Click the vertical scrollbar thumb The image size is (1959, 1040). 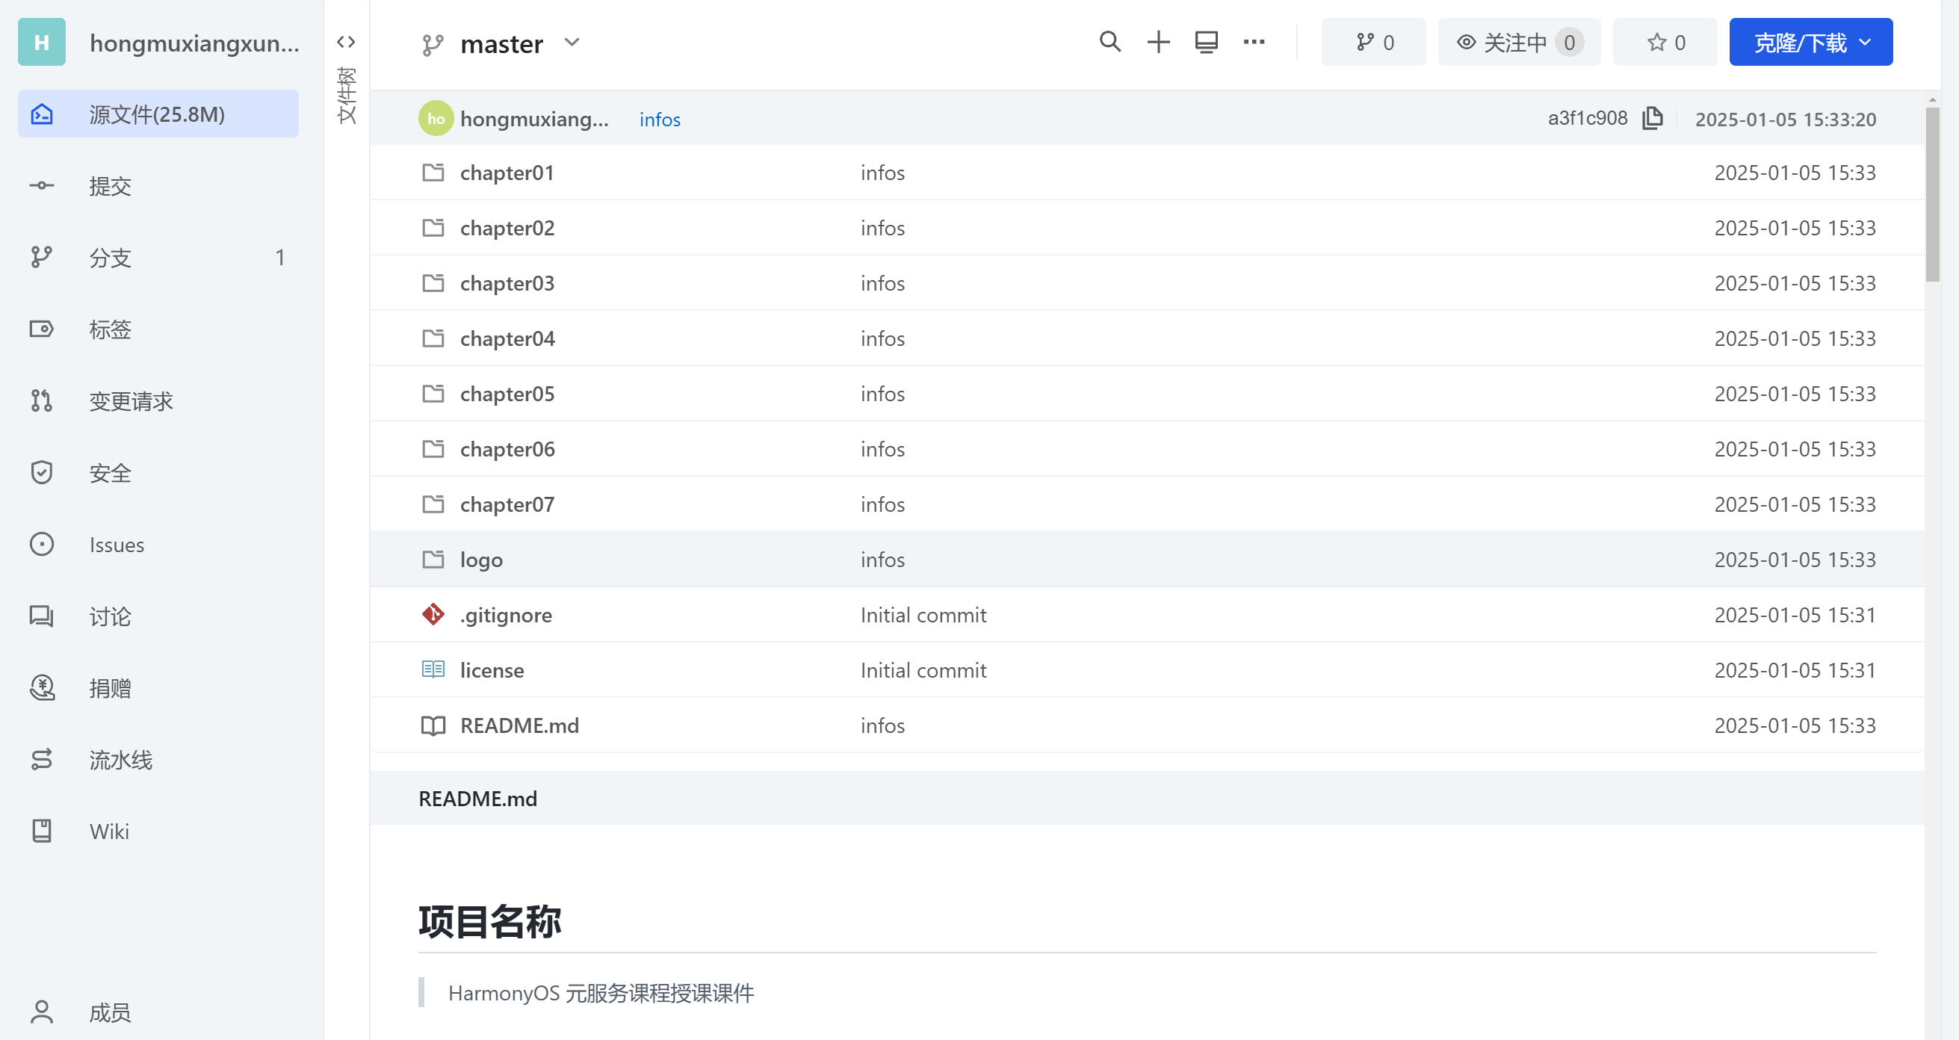click(1931, 194)
